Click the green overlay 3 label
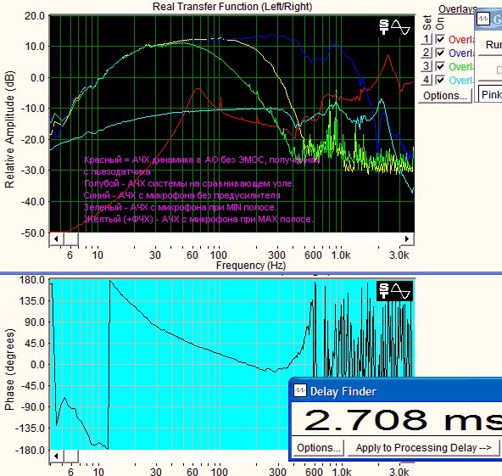502x476 pixels. point(461,66)
